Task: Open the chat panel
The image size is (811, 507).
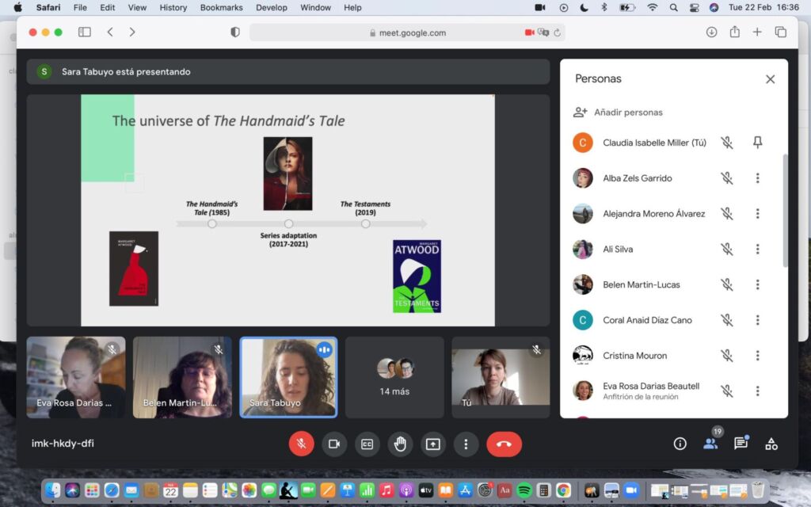Action: 741,444
